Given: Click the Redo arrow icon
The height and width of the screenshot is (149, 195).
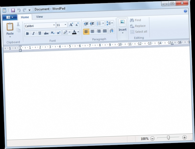Looking at the screenshot, I should pos(25,10).
